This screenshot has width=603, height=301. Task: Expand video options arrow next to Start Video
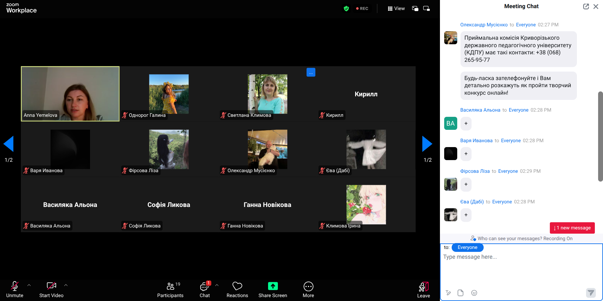[x=66, y=285]
